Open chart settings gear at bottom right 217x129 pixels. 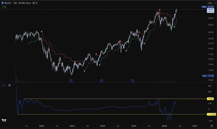point(212,126)
